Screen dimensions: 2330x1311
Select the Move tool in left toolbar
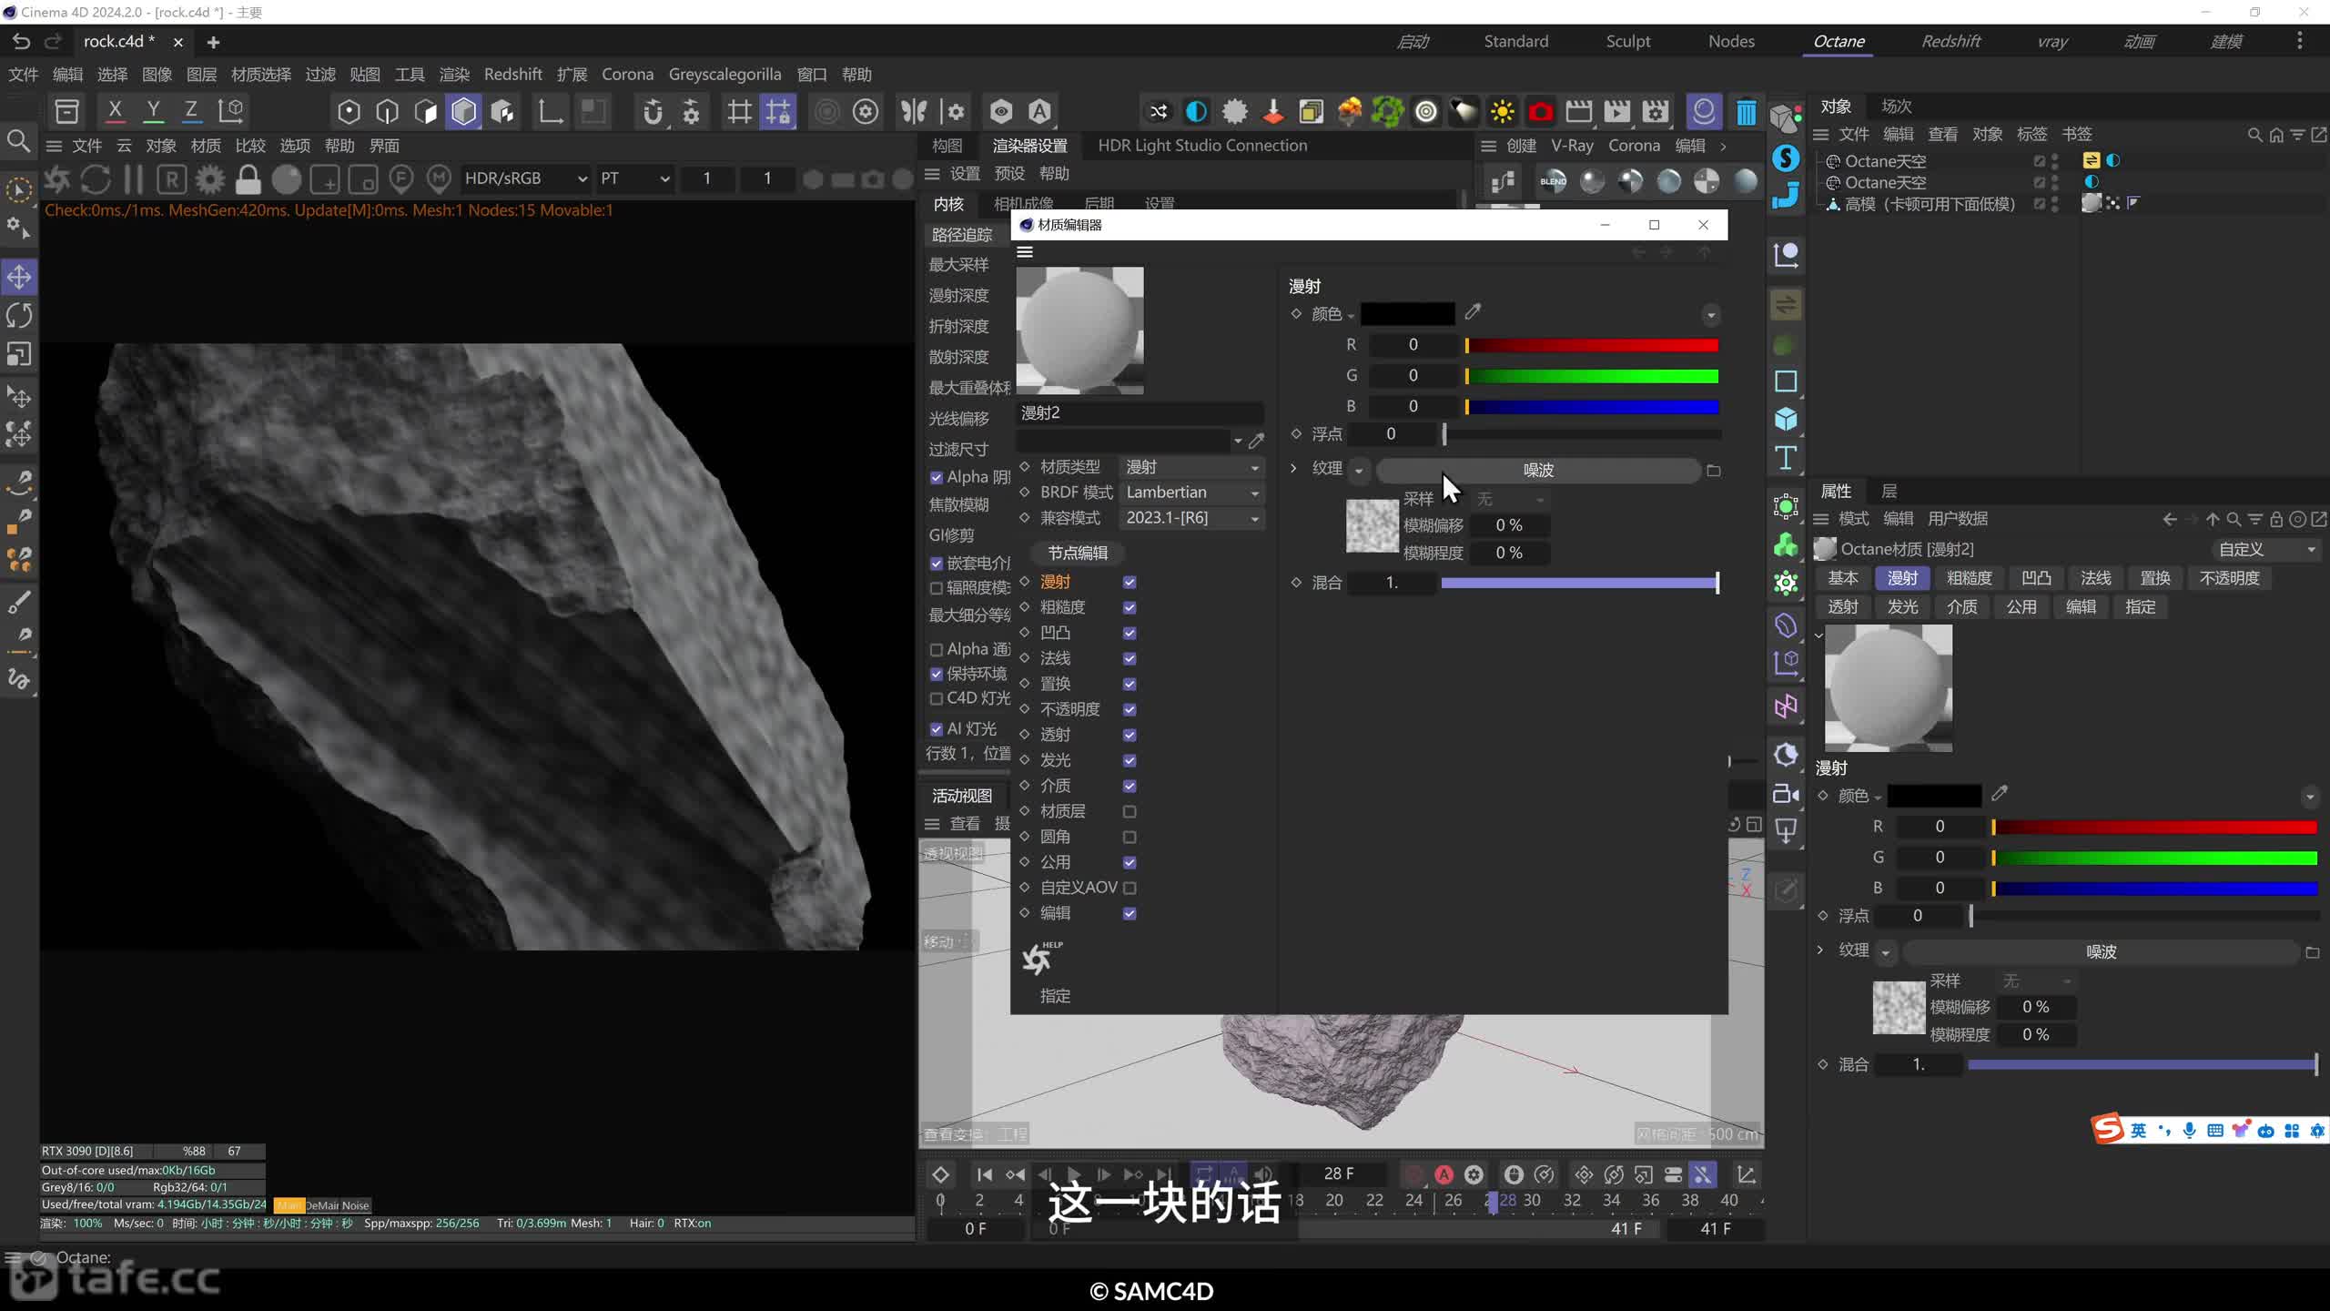[19, 277]
